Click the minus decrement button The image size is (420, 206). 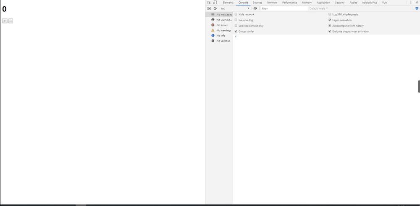[11, 21]
